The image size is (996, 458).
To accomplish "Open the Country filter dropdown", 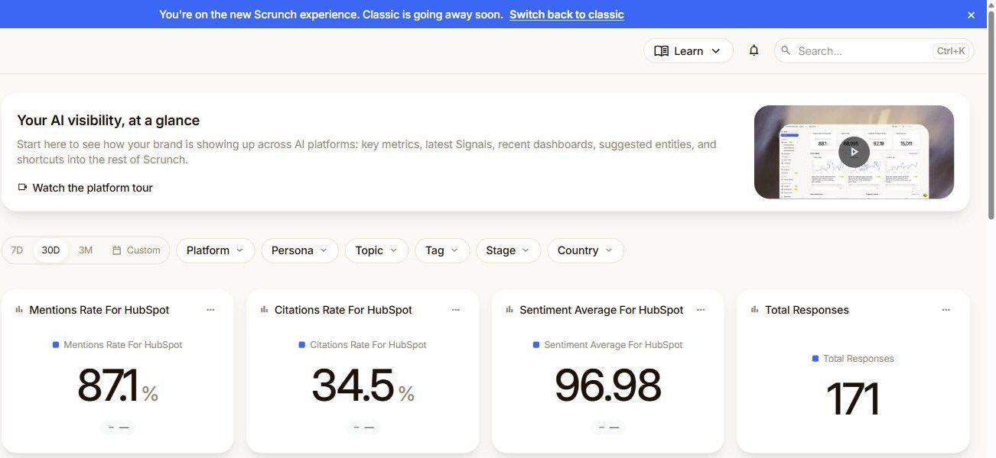I will coord(585,250).
